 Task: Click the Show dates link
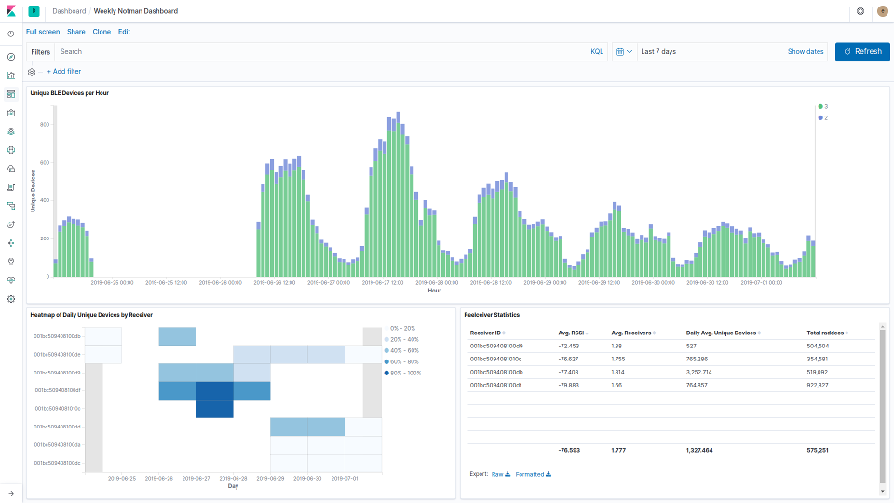click(x=806, y=52)
